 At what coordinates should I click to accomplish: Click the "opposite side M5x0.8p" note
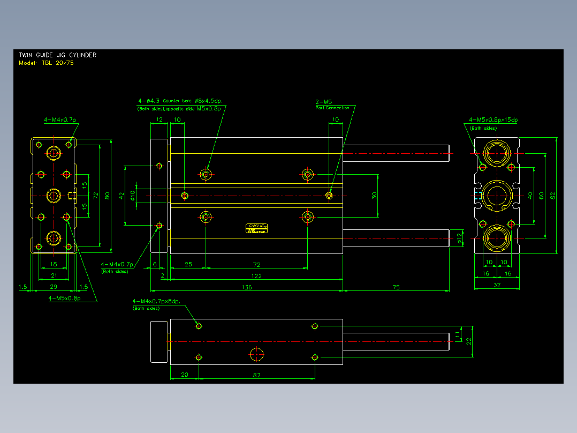[x=193, y=109]
